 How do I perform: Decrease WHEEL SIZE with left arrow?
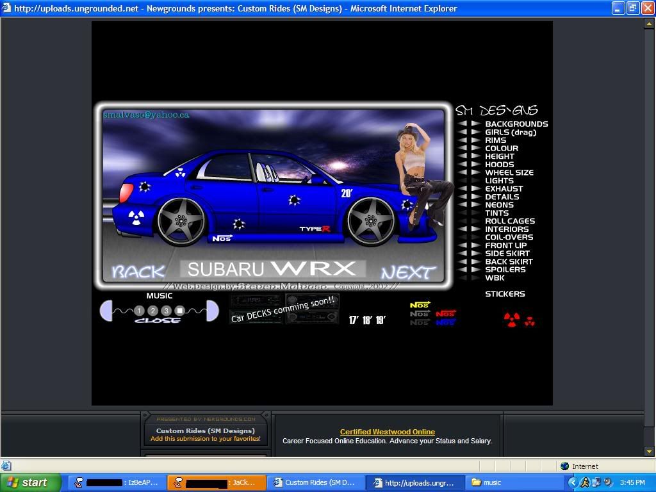[x=463, y=172]
